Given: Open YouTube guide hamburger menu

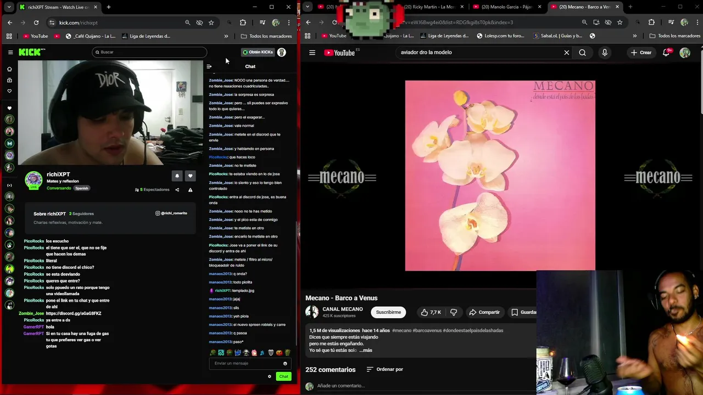Looking at the screenshot, I should pyautogui.click(x=312, y=53).
